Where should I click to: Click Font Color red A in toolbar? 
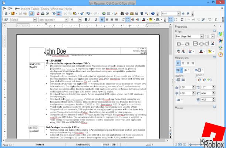tap(144, 20)
